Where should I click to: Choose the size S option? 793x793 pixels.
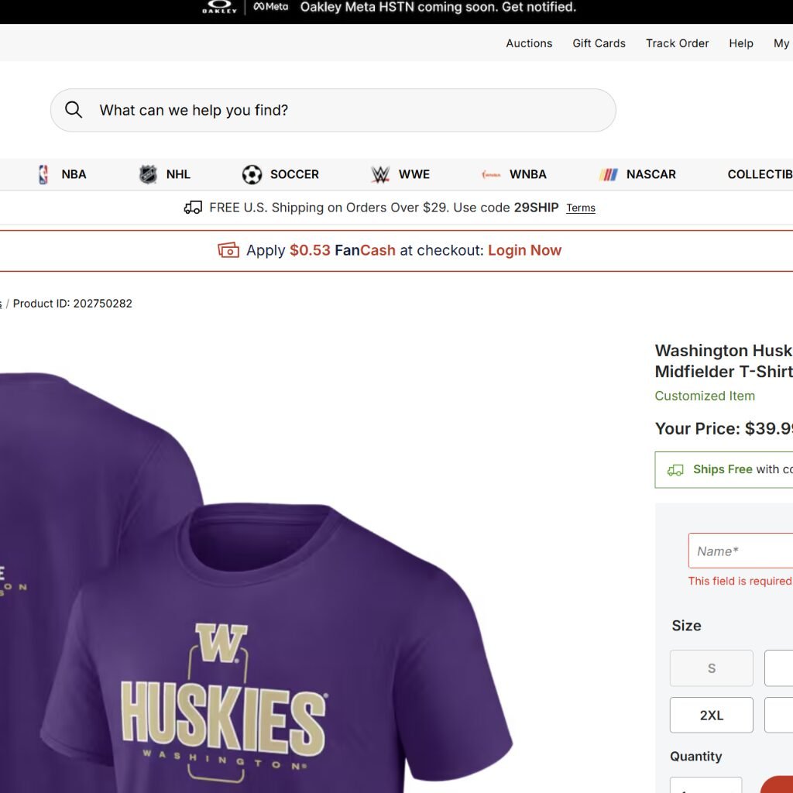(711, 668)
